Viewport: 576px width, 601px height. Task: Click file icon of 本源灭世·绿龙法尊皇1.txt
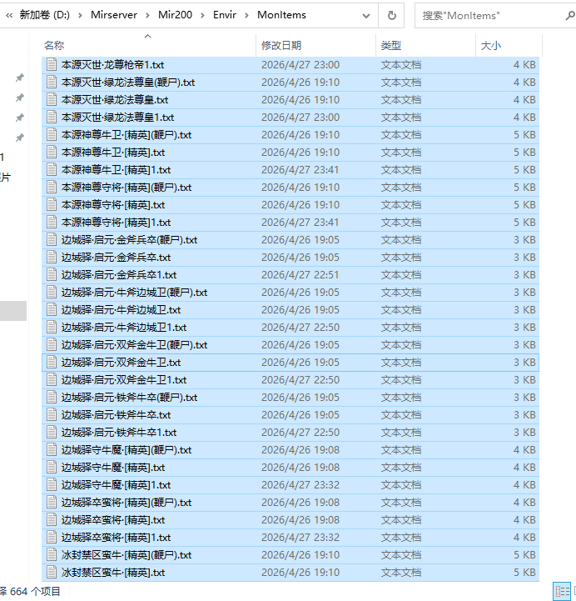(x=52, y=117)
